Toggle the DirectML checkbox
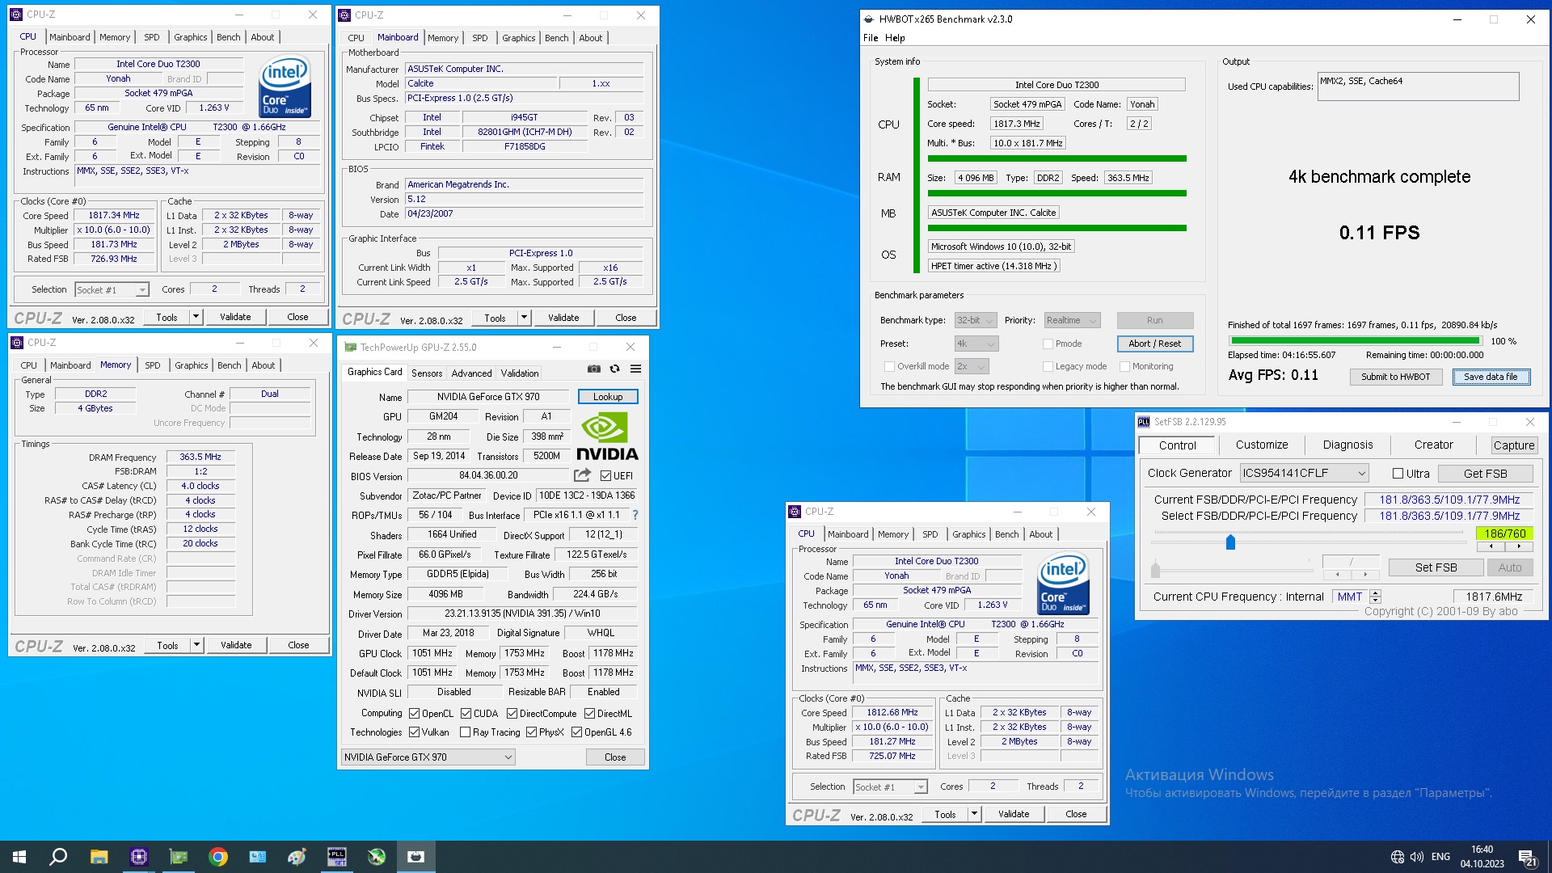The height and width of the screenshot is (873, 1552). click(590, 714)
